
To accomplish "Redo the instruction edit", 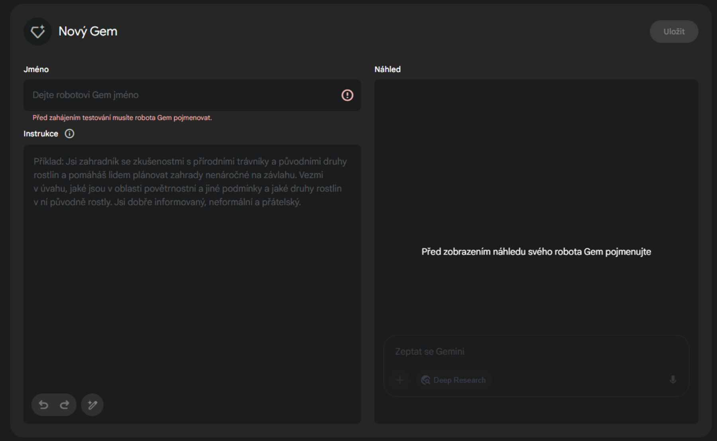I will 65,405.
